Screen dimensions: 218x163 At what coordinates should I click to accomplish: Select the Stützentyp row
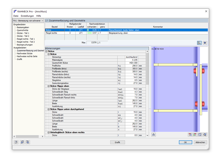95,57
